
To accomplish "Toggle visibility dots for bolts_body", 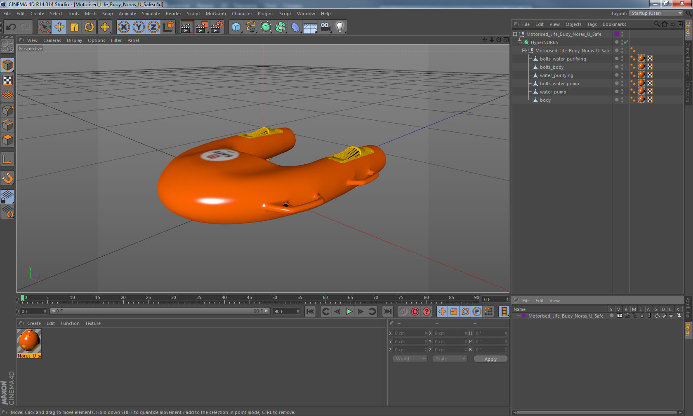I will [622, 67].
